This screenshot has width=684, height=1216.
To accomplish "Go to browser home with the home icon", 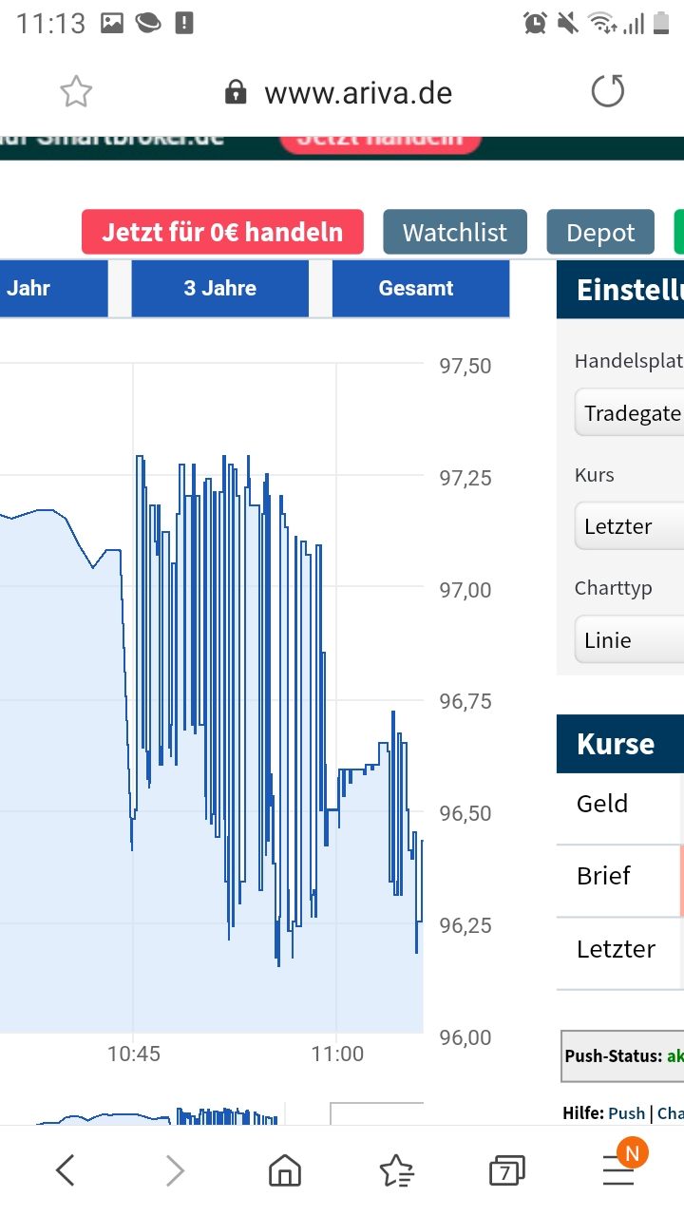I will 285,1169.
